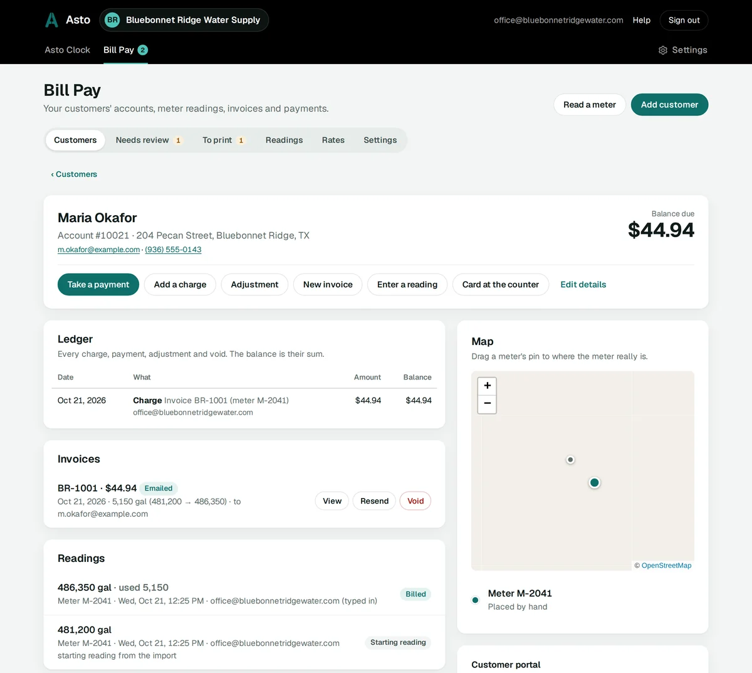Open the Readings tab
Image resolution: width=752 pixels, height=673 pixels.
pos(284,140)
